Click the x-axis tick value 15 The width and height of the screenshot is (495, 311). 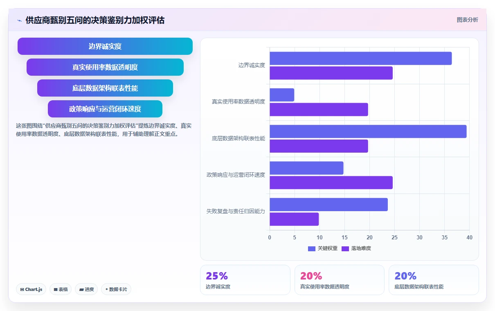(344, 237)
